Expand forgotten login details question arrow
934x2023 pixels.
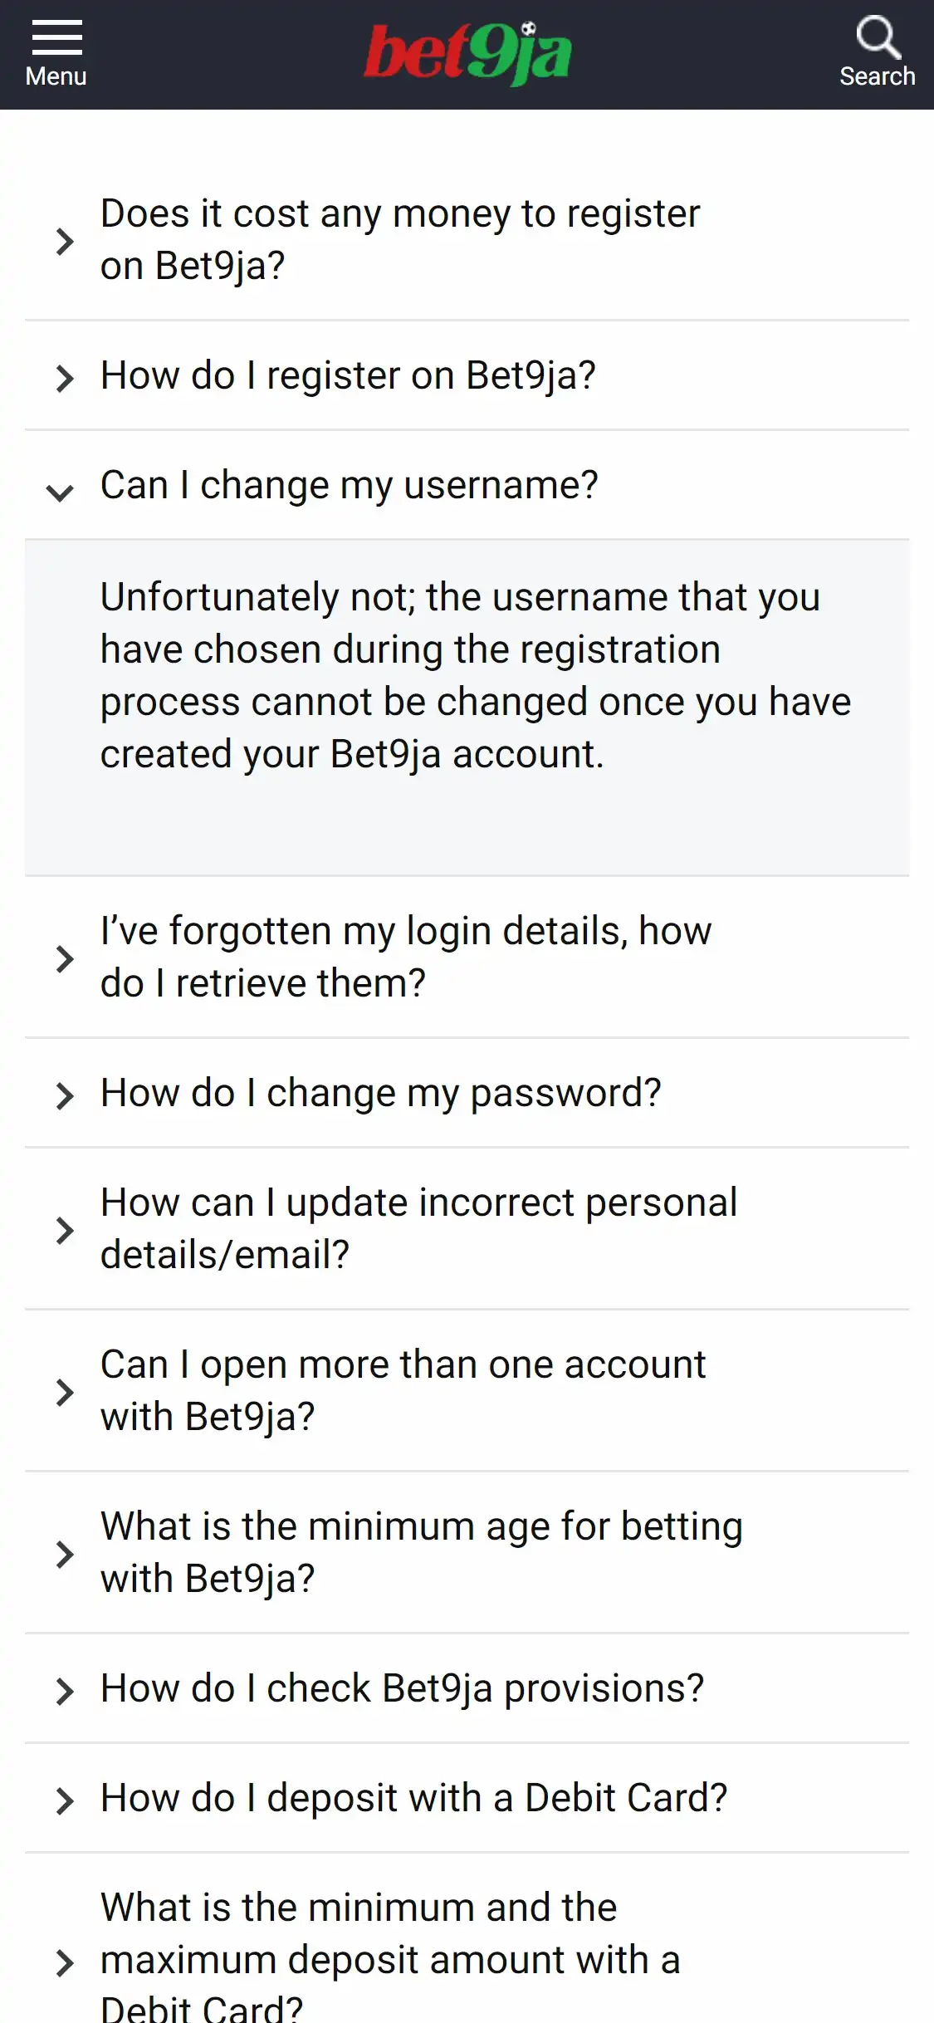pos(64,959)
